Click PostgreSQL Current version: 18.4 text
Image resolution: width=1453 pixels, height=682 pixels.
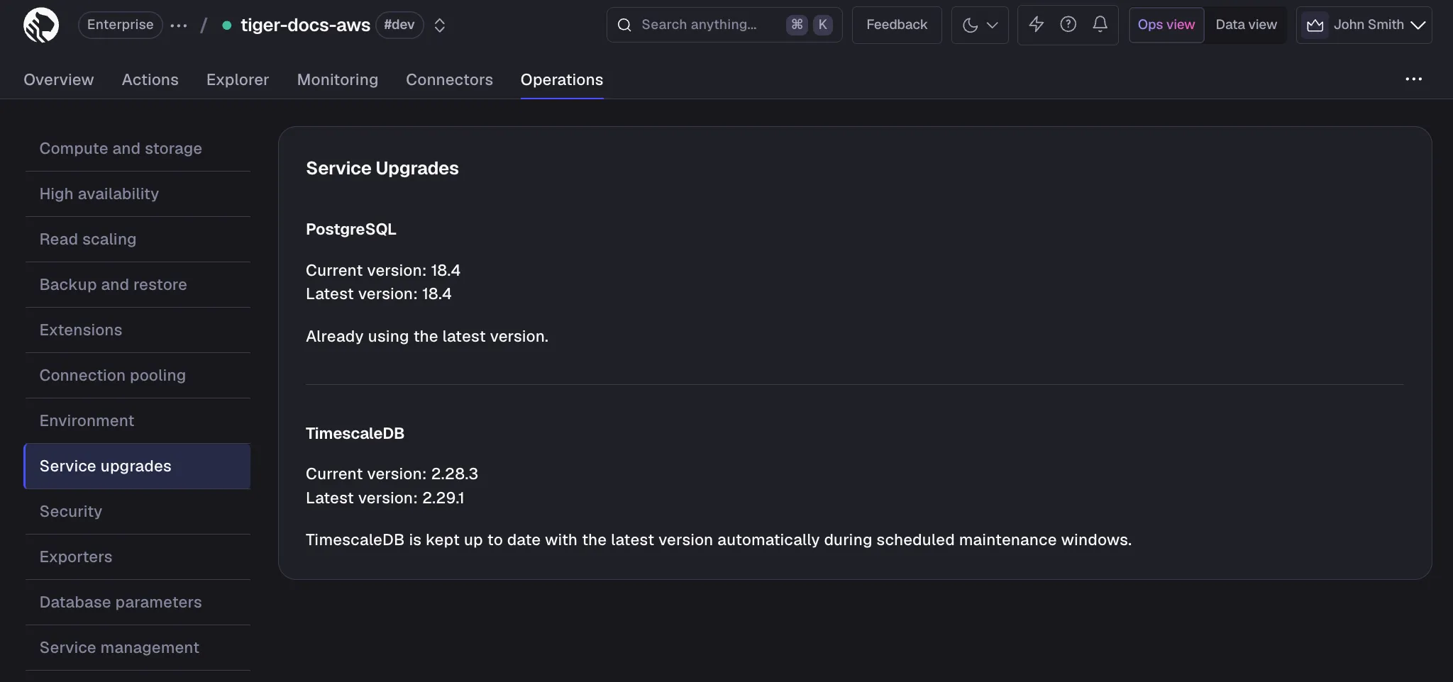(382, 270)
